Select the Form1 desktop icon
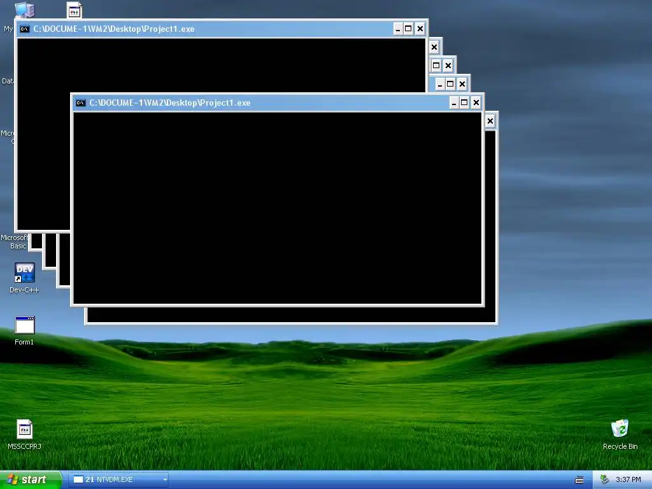The width and height of the screenshot is (652, 489). point(25,330)
